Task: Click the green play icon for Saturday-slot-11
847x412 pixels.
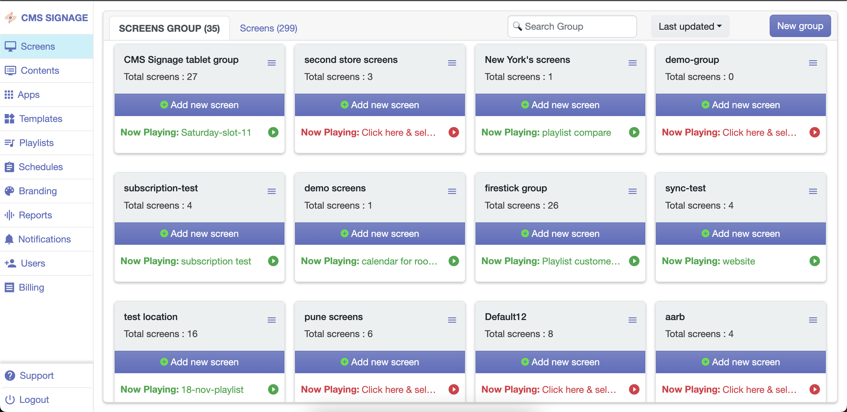Action: click(273, 133)
